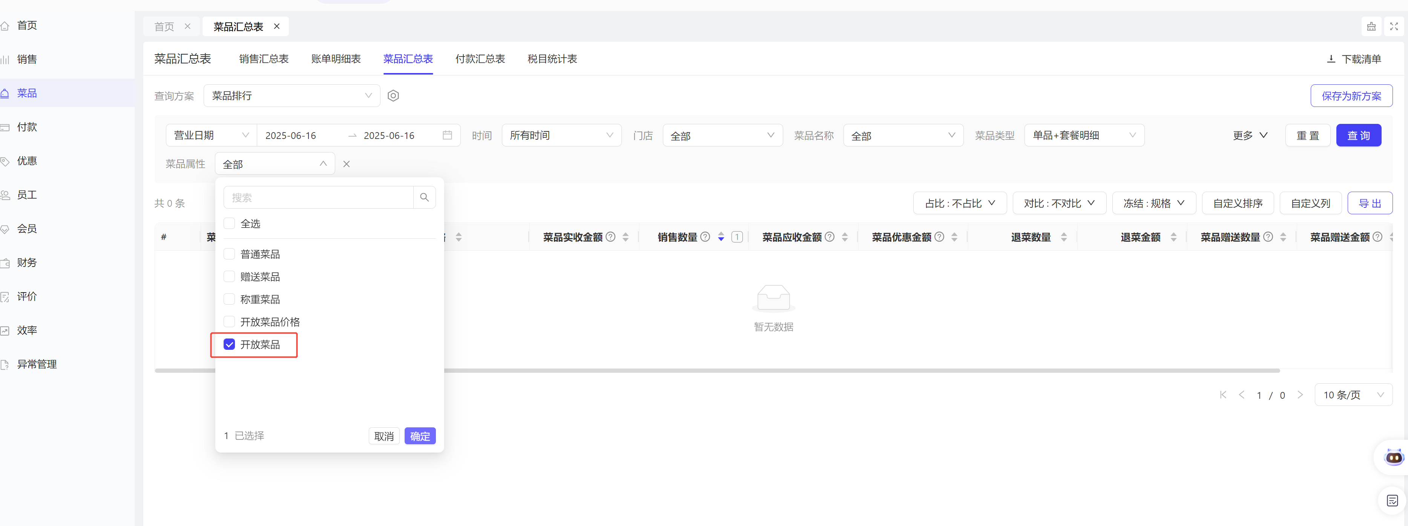This screenshot has height=526, width=1408.
Task: Uncheck the 开放菜品 checkbox
Action: [230, 344]
